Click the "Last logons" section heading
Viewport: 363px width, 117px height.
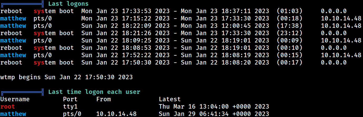[x=68, y=4]
